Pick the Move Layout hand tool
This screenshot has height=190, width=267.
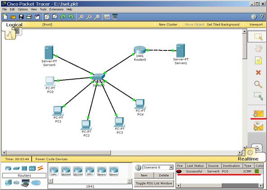click(x=258, y=48)
